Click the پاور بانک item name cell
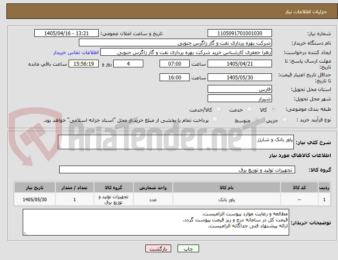 (x=226, y=200)
